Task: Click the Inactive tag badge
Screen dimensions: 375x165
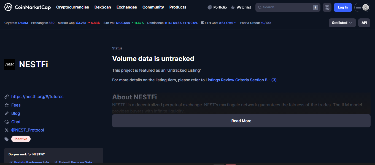Action: point(21,139)
